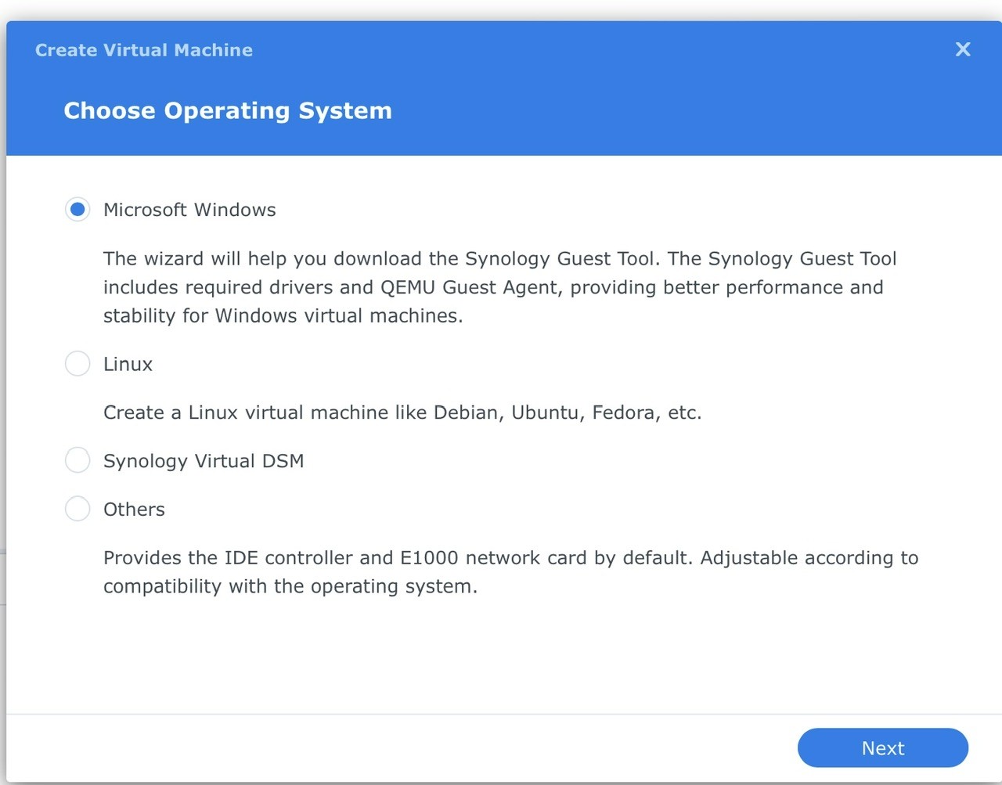This screenshot has height=785, width=1002.
Task: Click the Others option label text
Action: [134, 510]
